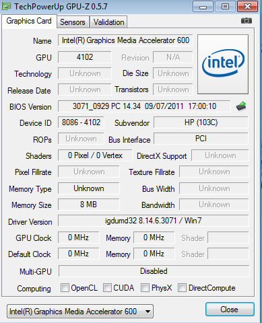Viewport: 262px width, 323px height.
Task: Click the TechPowerUp GPU-Z 0.5.7 title text
Action: 61,7
